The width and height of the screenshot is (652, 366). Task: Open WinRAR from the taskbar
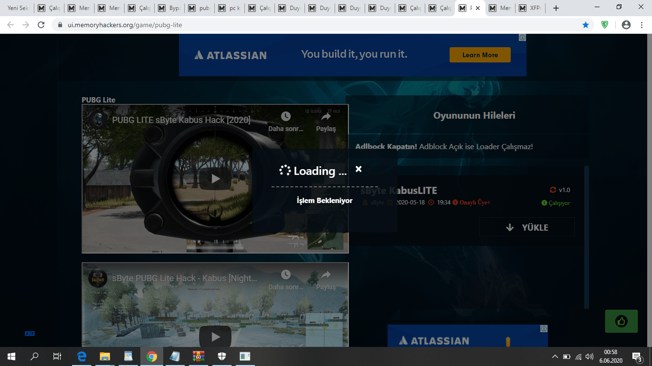point(199,356)
